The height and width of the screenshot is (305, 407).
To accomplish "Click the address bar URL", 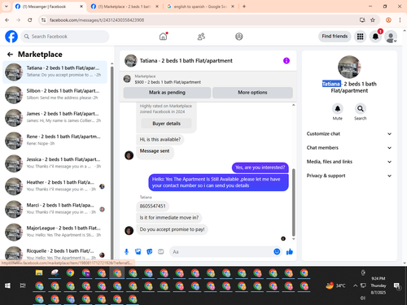I will [97, 20].
